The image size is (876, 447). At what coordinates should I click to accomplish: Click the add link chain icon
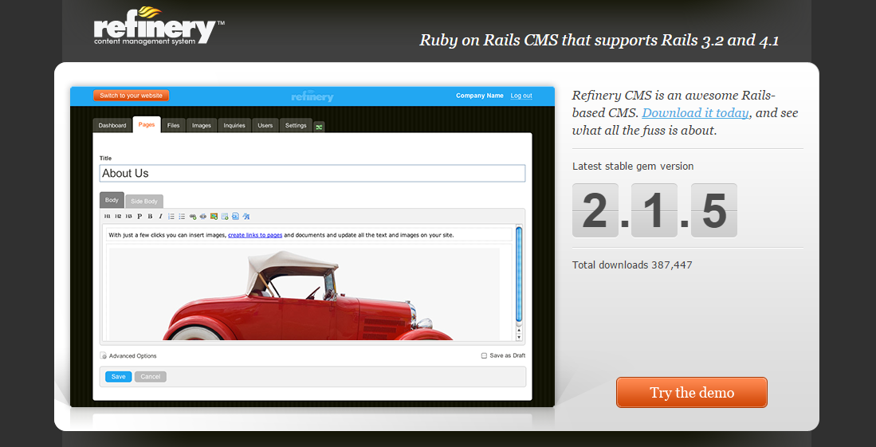(193, 216)
